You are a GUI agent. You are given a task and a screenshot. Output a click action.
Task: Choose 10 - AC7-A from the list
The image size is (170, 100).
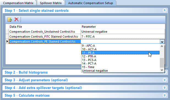point(120,49)
